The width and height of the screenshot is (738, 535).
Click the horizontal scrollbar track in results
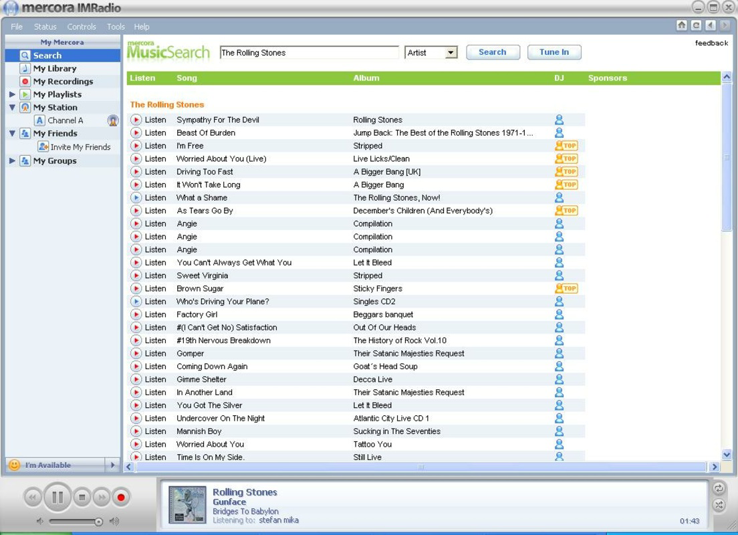(420, 467)
